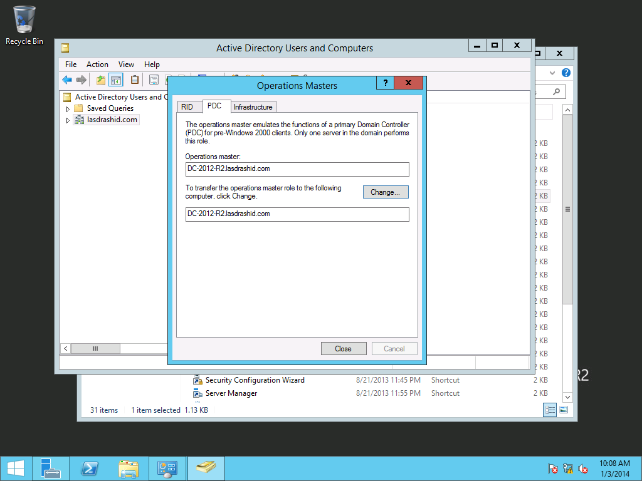
Task: Select the Security Configuration Wizard file name
Action: [255, 380]
